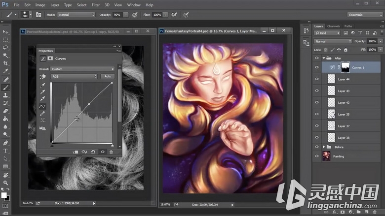Select the Eyedropper tool in toolbox

tap(5, 71)
